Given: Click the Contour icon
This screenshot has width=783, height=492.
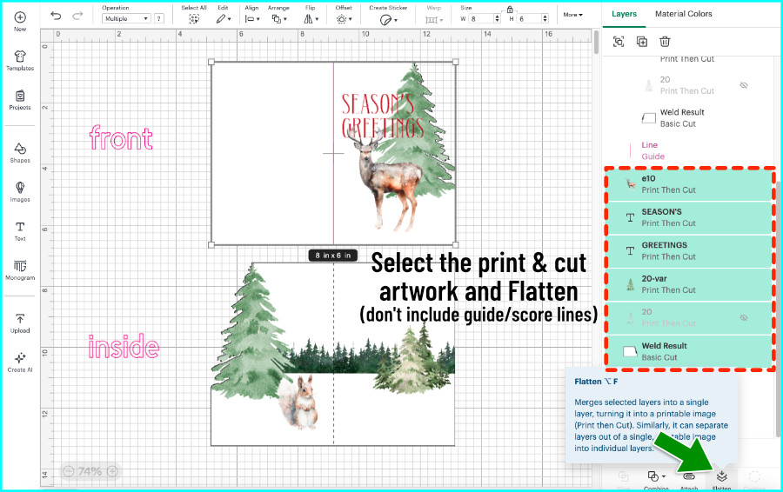Looking at the screenshot, I should click(x=754, y=476).
